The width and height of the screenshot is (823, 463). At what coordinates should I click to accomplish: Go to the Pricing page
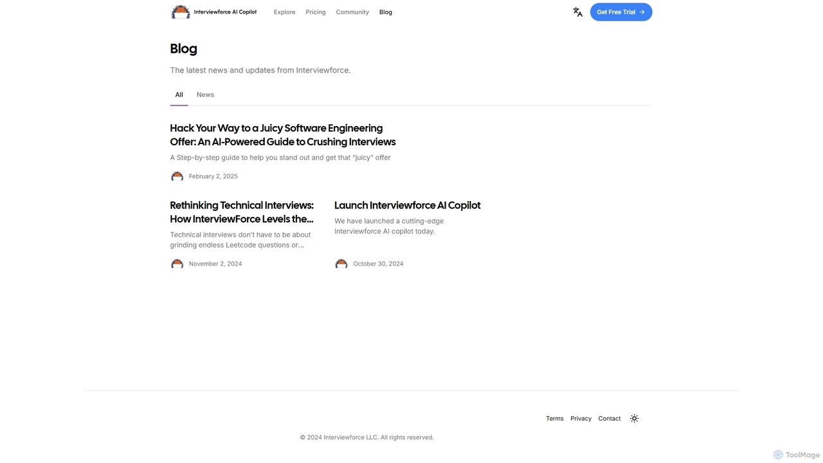click(316, 12)
